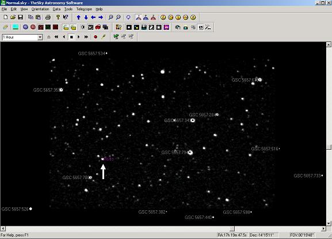Open the Telescope menu
This screenshot has width=332, height=239.
(x=84, y=9)
